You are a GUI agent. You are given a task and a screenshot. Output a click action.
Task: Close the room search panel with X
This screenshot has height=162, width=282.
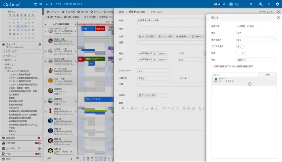click(278, 18)
